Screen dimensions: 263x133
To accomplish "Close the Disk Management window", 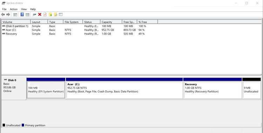I will [x=257, y=3].
